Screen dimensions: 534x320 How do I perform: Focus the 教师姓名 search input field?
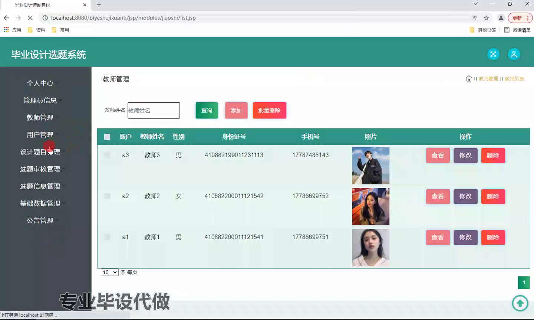coord(154,110)
